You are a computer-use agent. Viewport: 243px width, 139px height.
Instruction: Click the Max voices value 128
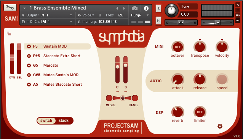(120, 15)
